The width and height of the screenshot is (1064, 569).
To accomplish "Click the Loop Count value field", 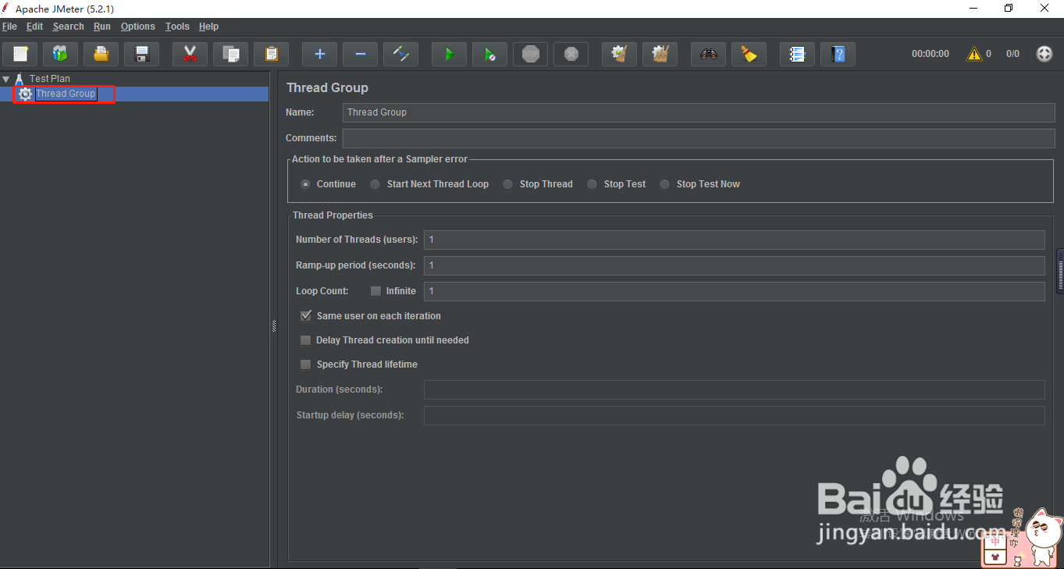I will click(734, 291).
